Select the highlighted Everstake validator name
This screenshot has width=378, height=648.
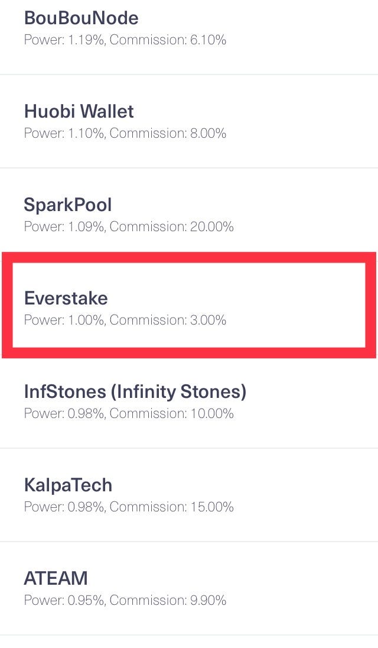click(66, 299)
